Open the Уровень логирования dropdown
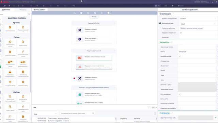Viewport: 218px width, 123px height. tap(198, 18)
